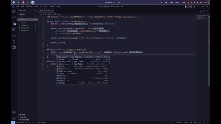Image resolution: width=221 pixels, height=124 pixels.
Task: Open the Remote Explorer view
Action: (x=14, y=35)
